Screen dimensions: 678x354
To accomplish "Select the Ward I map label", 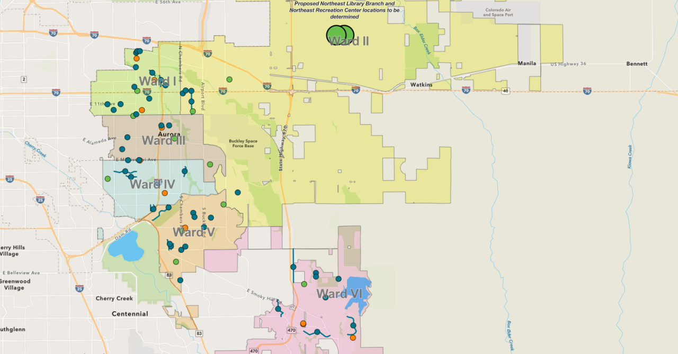I will (157, 81).
